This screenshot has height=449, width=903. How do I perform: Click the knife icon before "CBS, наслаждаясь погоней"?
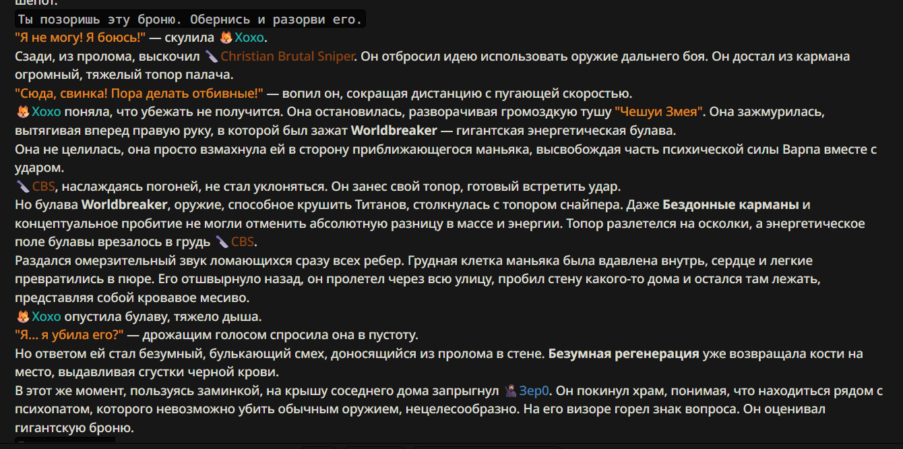22,186
